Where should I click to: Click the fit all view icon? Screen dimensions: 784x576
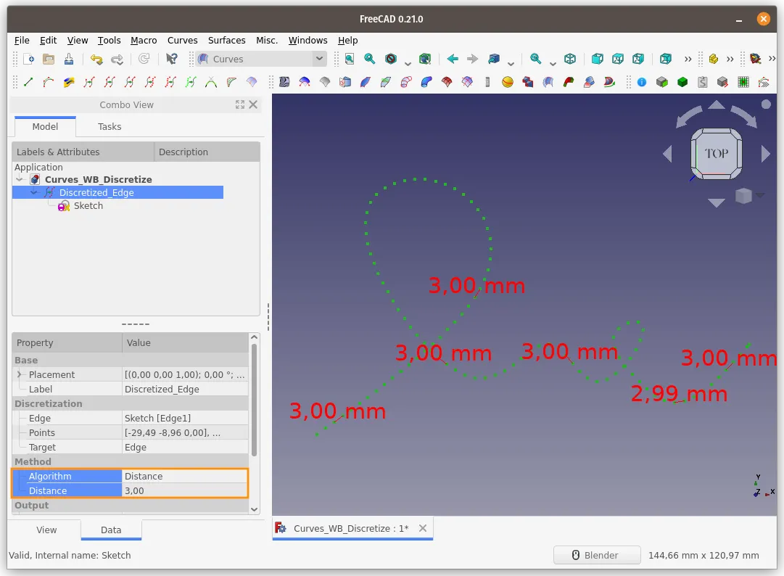pyautogui.click(x=350, y=59)
